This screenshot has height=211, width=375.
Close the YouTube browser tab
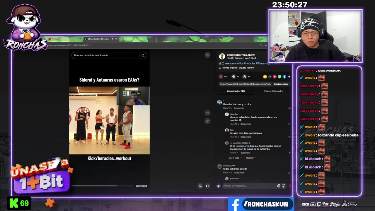(x=80, y=39)
